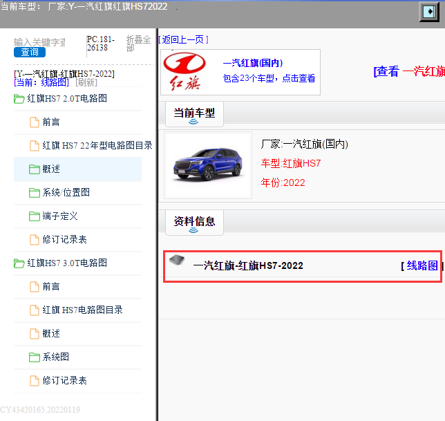The height and width of the screenshot is (421, 445).
Task: Open 修订记录表 under the 2.0T section
Action: 64,239
